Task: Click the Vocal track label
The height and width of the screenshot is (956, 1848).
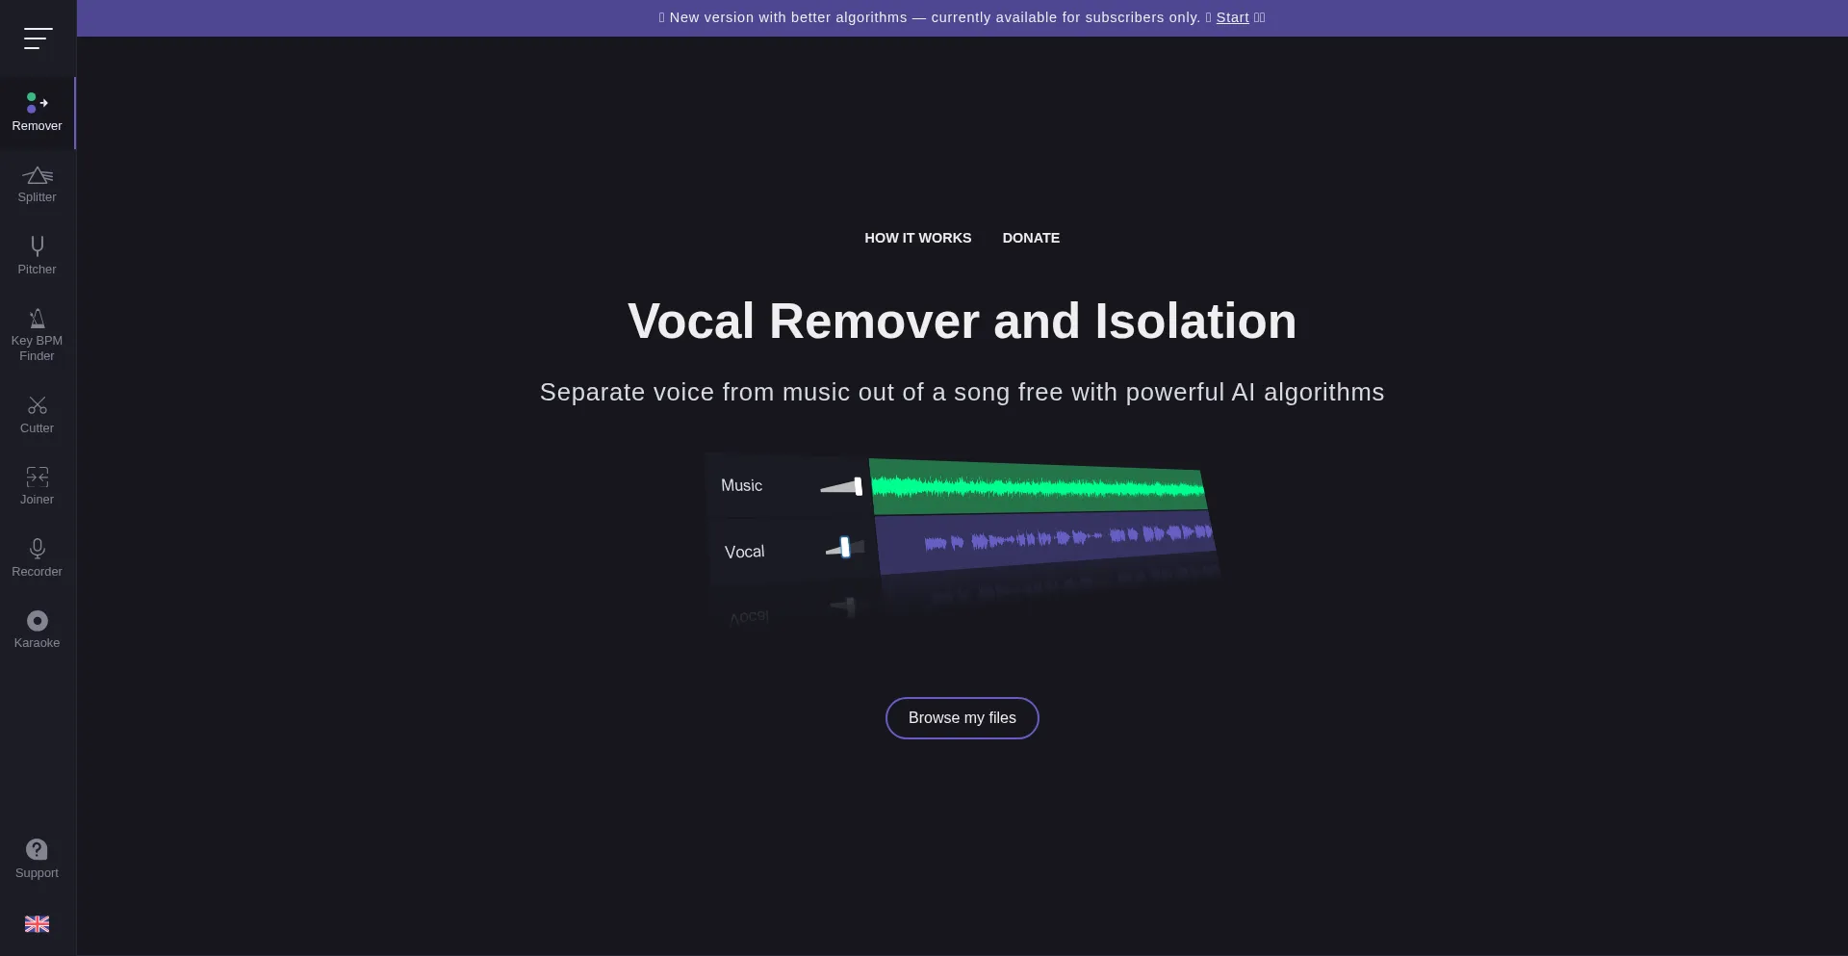Action: coord(744,552)
